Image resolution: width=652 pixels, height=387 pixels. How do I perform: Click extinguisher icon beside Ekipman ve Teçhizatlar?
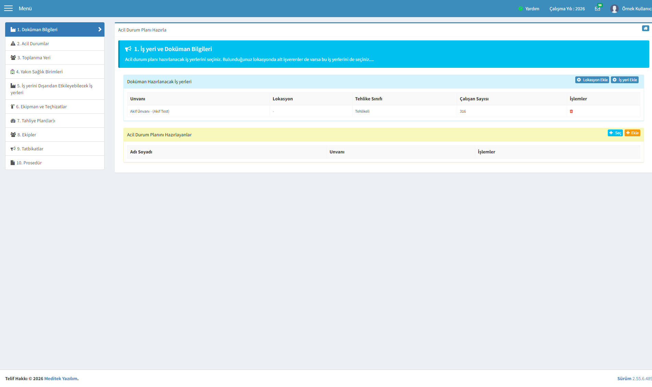tap(12, 107)
